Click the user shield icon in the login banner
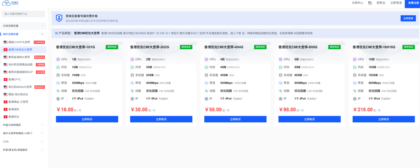Viewport: 420px width, 168px height. tap(59, 18)
